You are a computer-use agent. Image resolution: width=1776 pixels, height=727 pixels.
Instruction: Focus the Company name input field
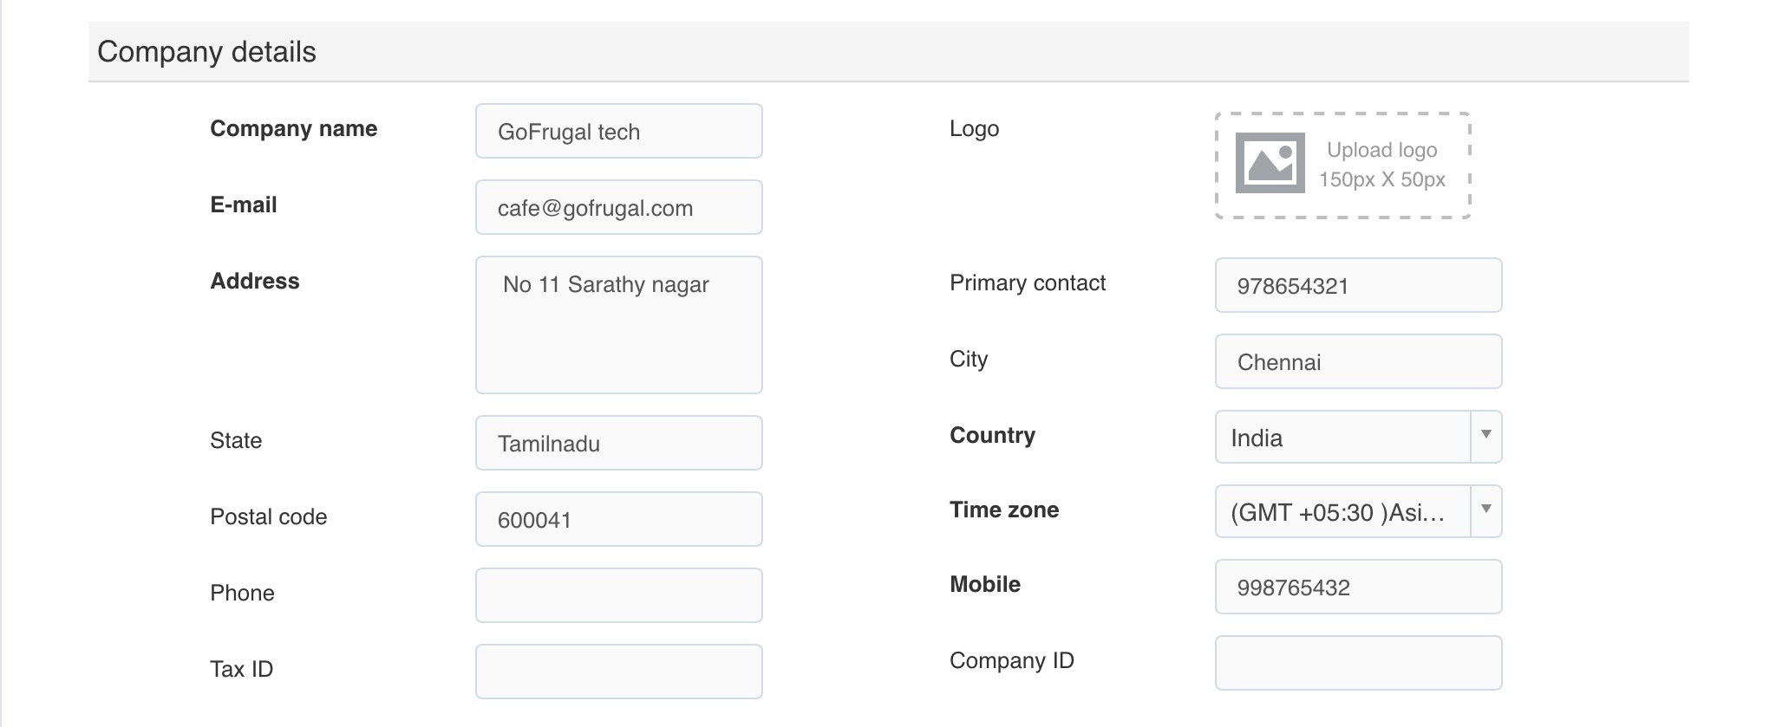pos(618,132)
